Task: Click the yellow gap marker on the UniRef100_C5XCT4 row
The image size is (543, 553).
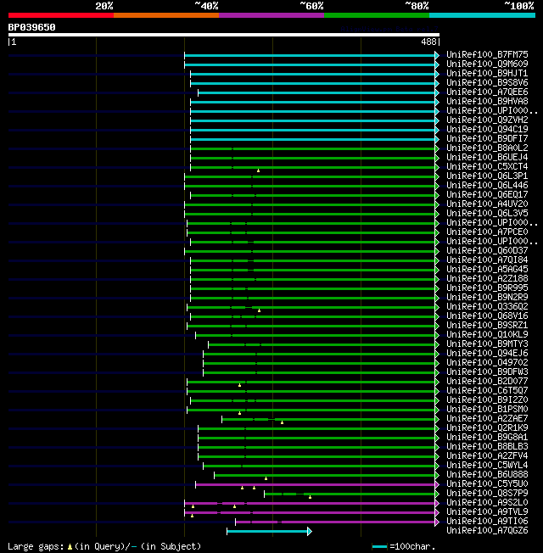Action: click(258, 170)
